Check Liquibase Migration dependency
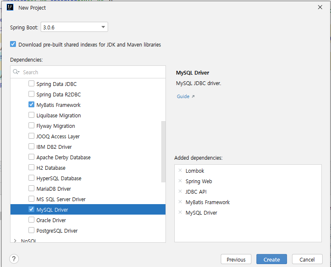This screenshot has width=331, height=267. tap(31, 115)
